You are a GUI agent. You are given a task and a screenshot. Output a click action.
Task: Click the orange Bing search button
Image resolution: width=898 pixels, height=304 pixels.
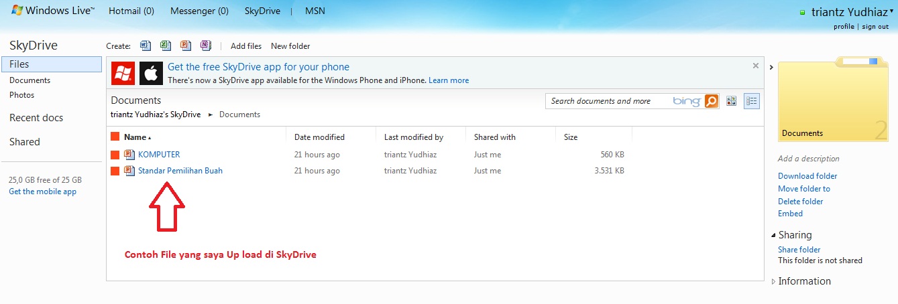pos(712,101)
